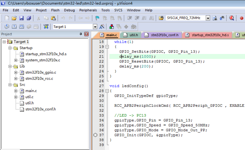Open the Target 1 dropdown
This screenshot has height=150, width=245.
[95, 27]
